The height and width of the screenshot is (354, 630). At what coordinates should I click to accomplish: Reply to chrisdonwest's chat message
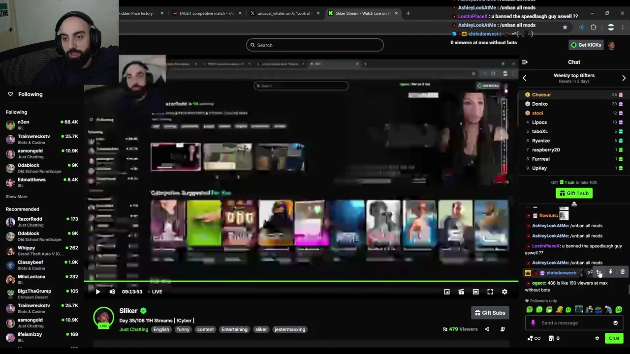point(598,272)
